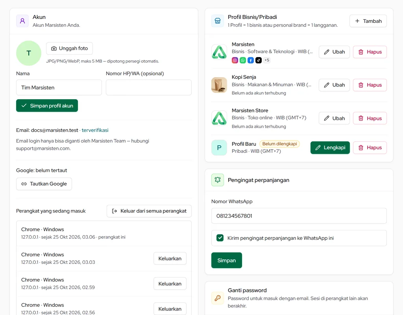Click the Nomor WhatsApp input field

pyautogui.click(x=299, y=216)
